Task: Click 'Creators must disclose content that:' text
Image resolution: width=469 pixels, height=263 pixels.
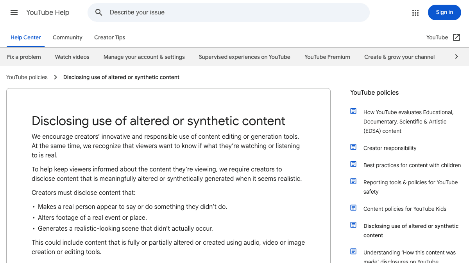Action: click(x=84, y=192)
